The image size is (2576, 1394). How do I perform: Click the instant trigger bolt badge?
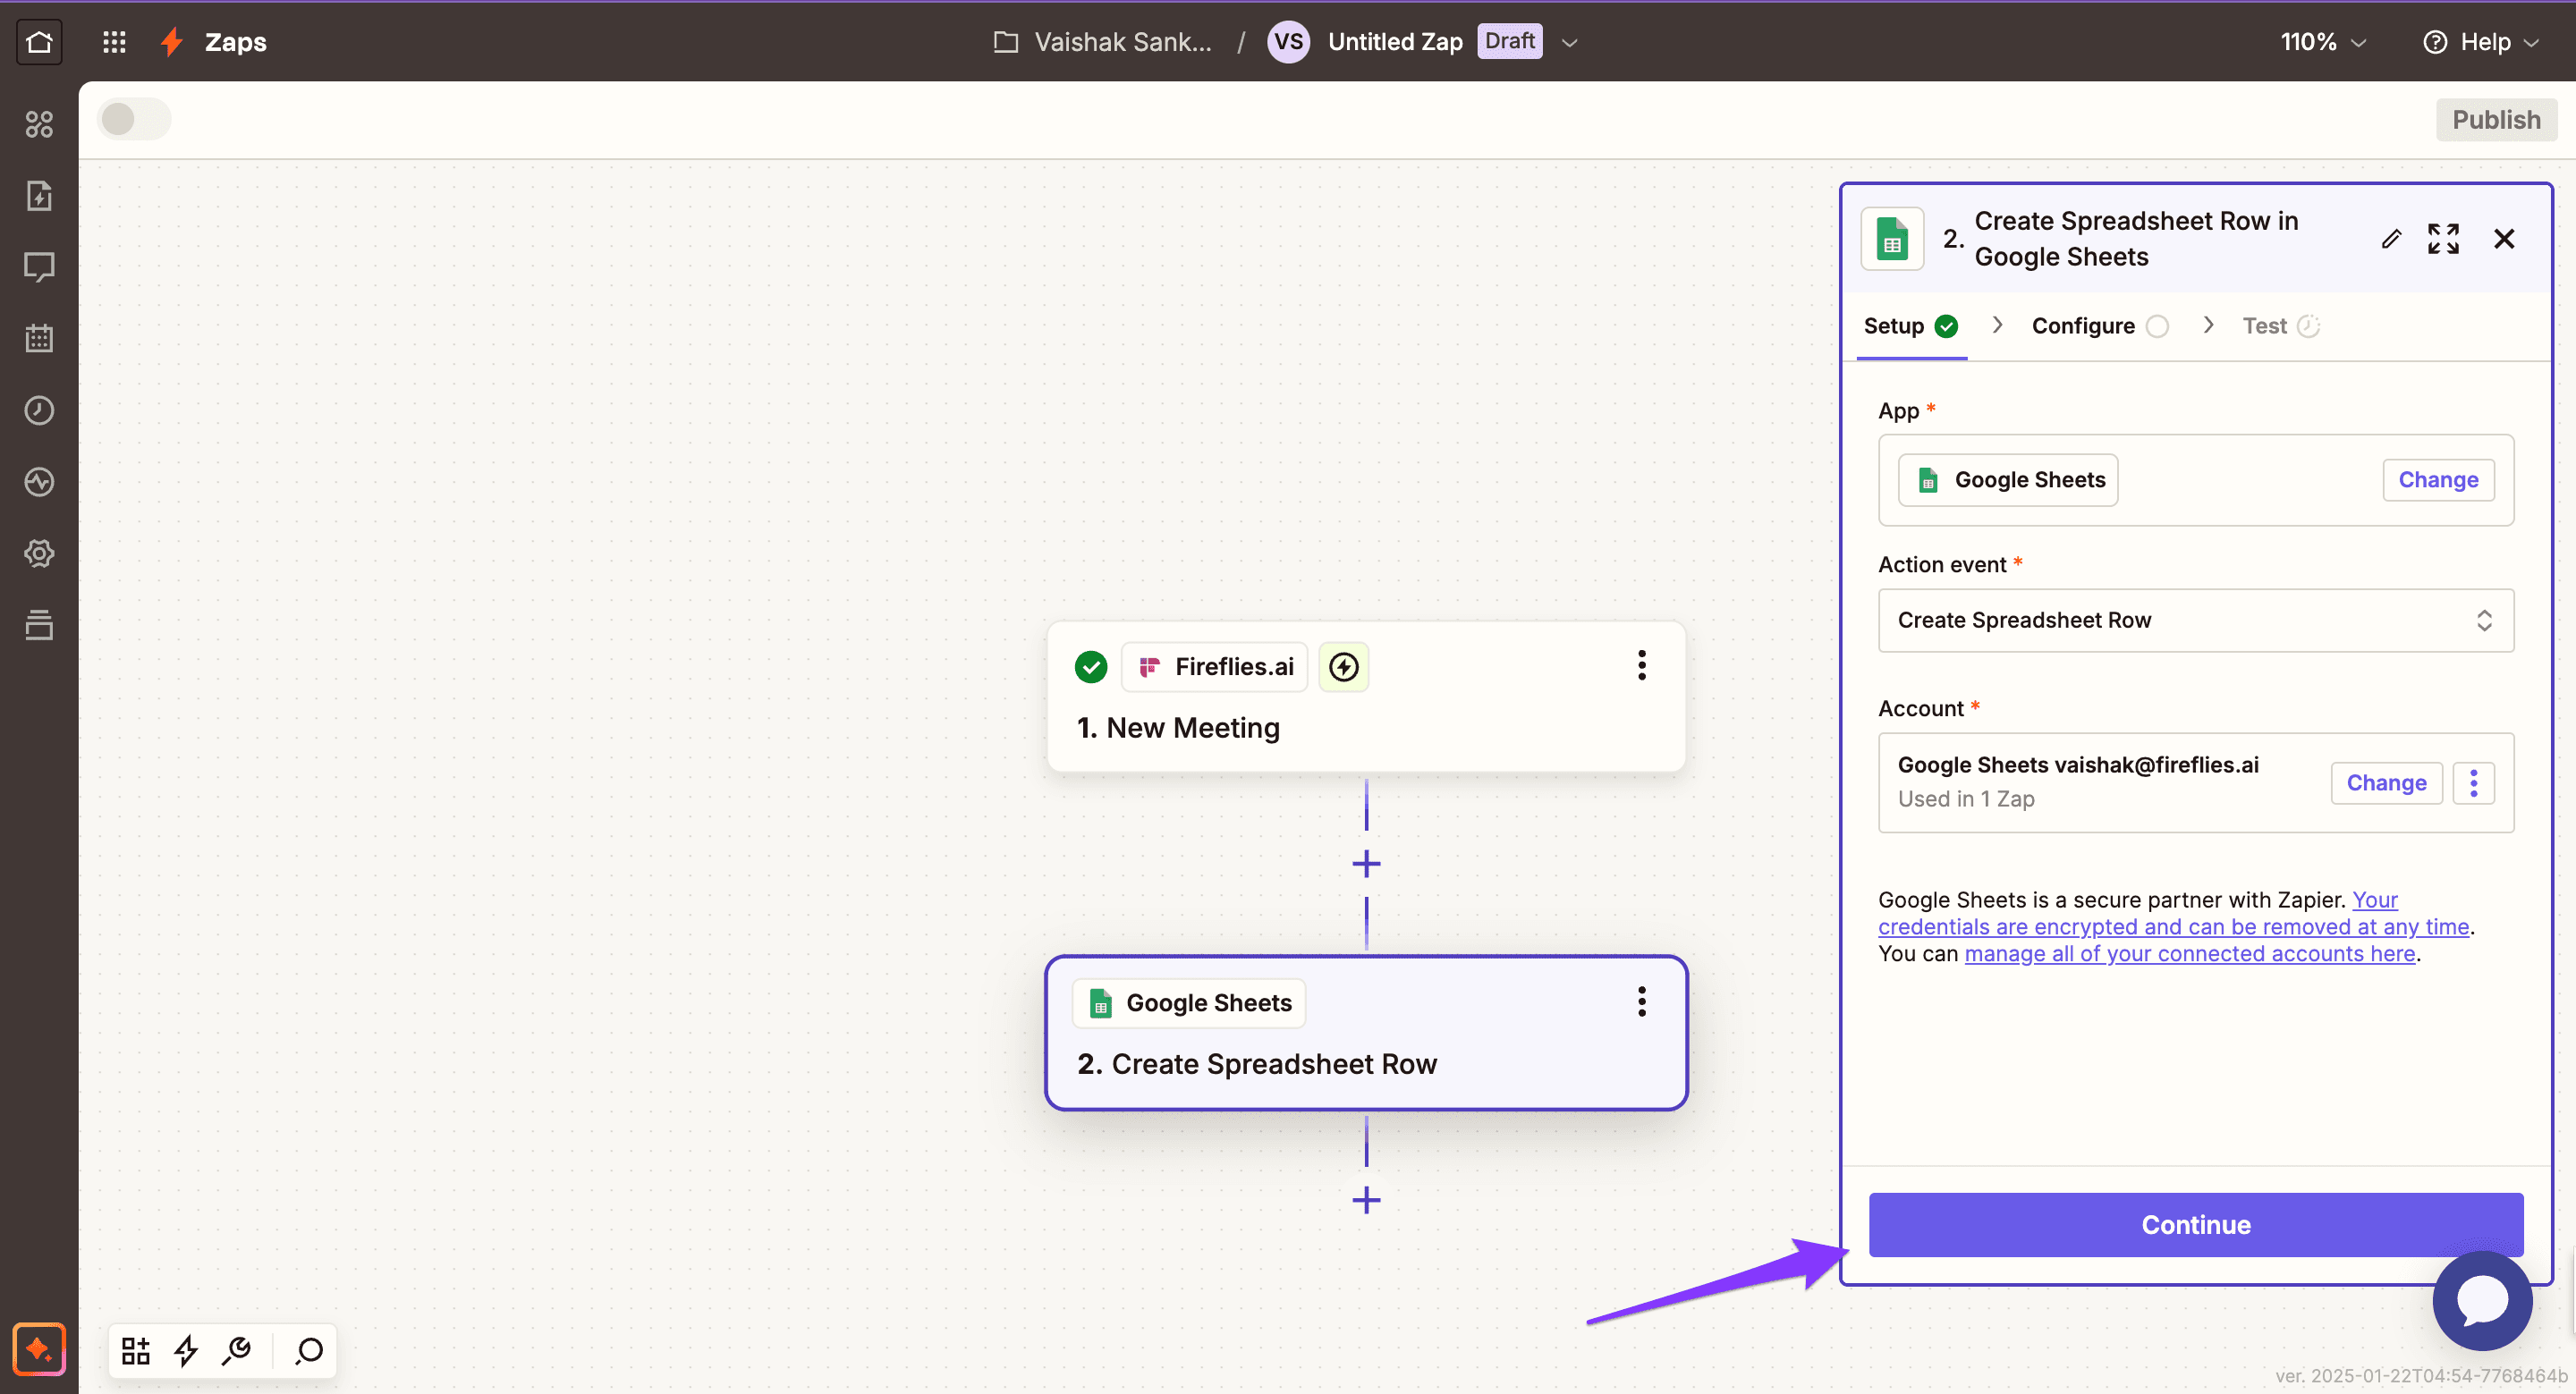1343,667
